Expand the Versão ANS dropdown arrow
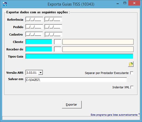The image size is (142, 122). coord(40,73)
